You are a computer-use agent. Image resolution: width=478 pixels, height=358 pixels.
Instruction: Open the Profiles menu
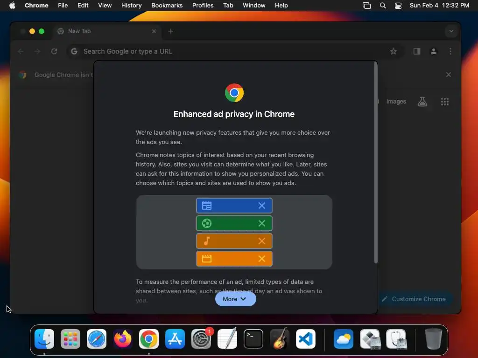pos(203,5)
